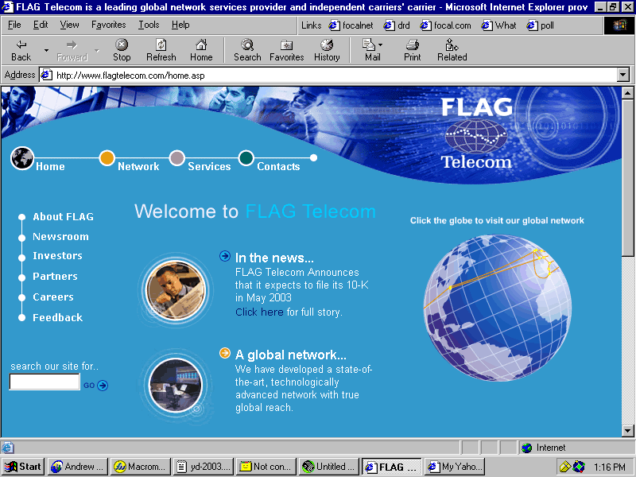
Task: Switch to the yd-2003 taskbar window
Action: point(204,467)
